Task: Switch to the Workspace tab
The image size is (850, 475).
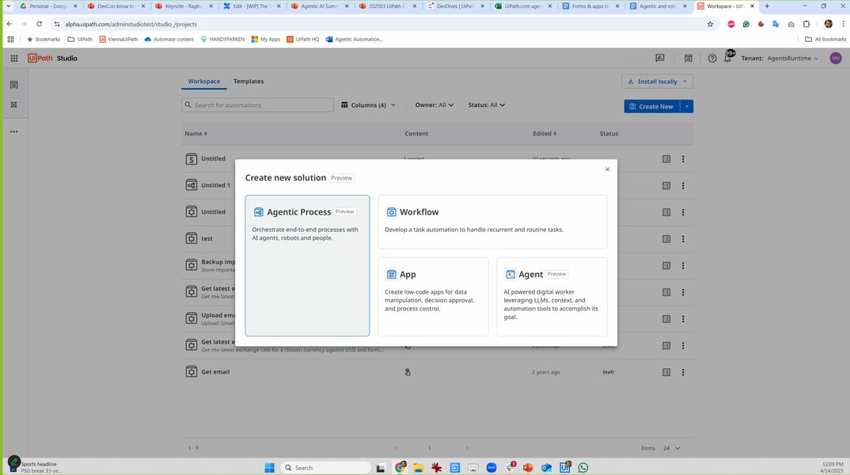Action: pyautogui.click(x=204, y=82)
